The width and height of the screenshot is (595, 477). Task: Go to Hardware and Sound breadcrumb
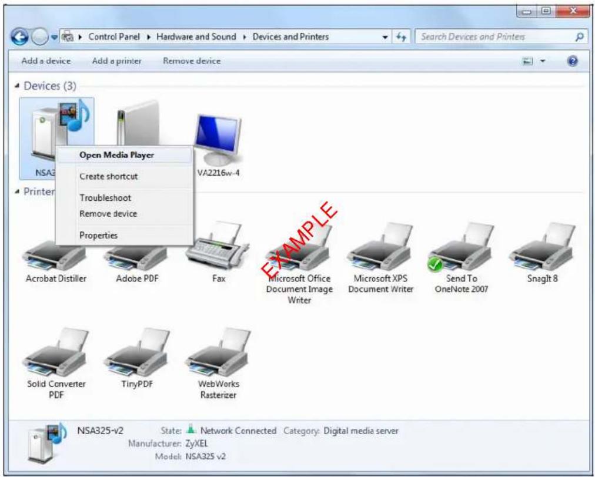tap(196, 37)
